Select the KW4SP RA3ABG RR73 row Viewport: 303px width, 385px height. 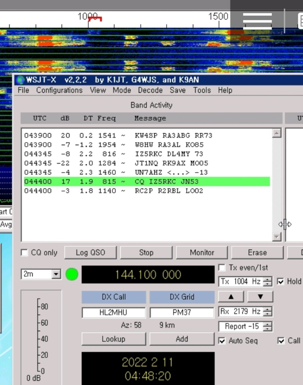click(x=147, y=136)
